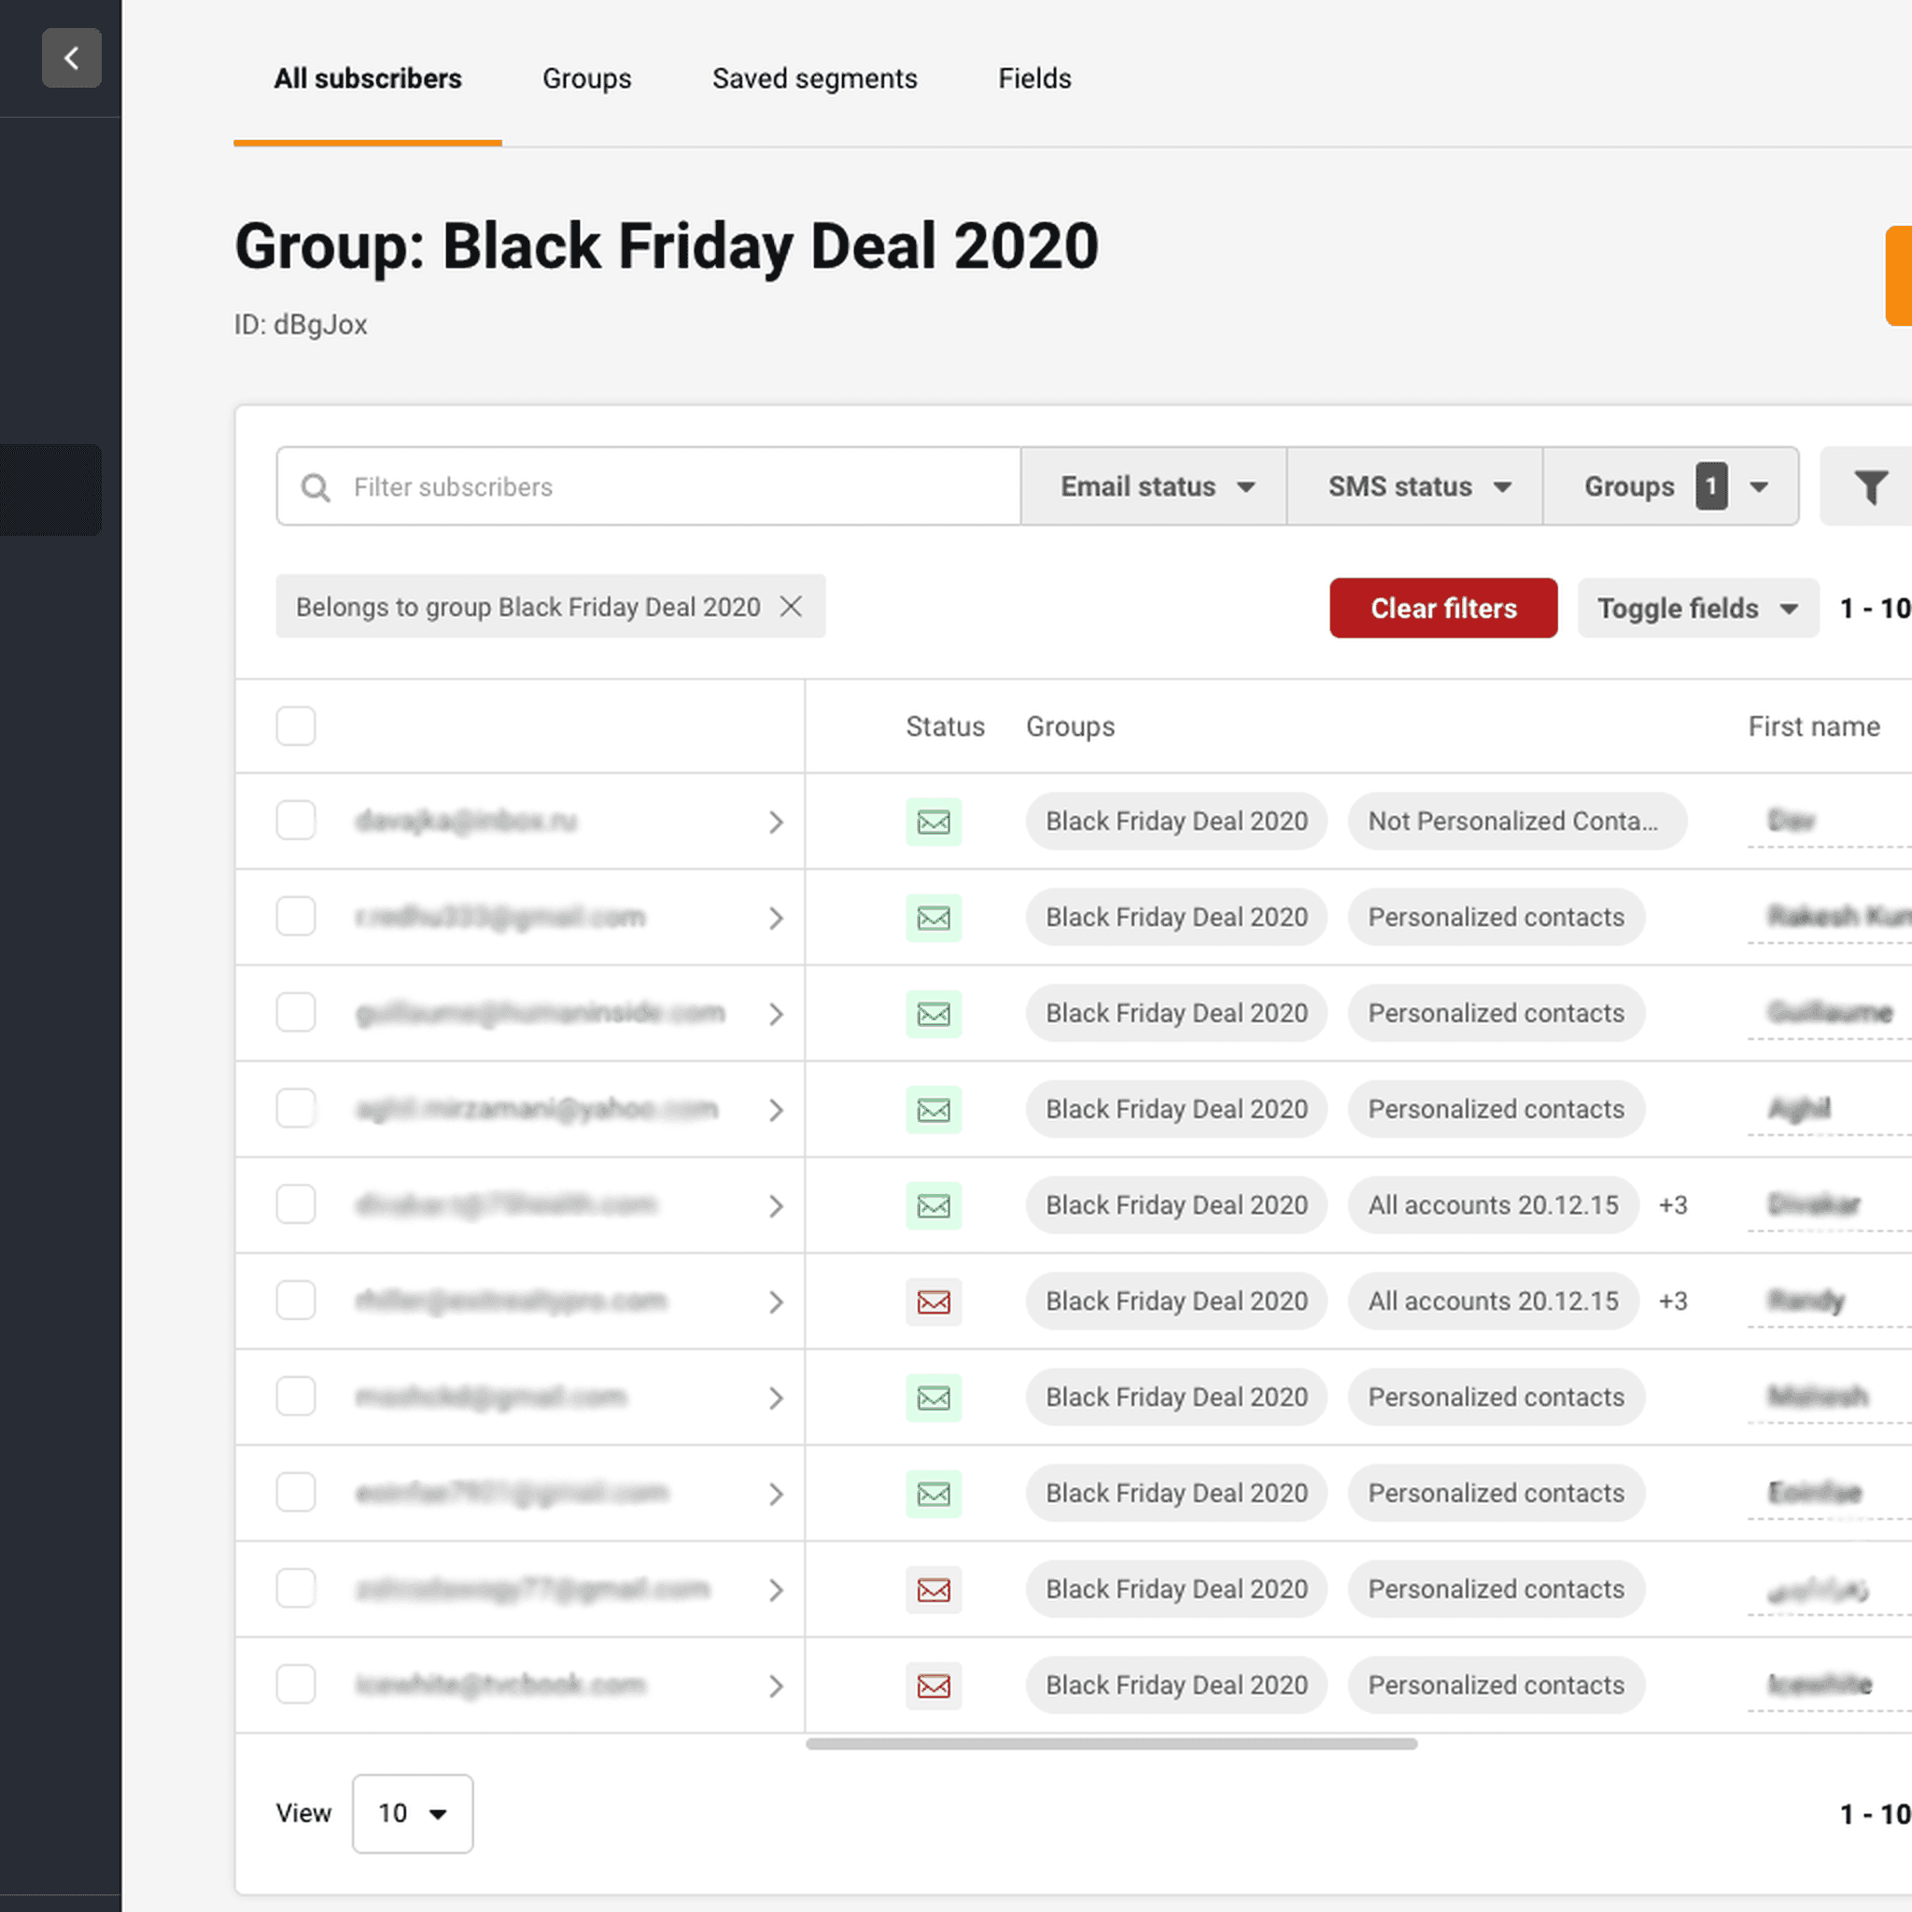Screen dimensions: 1912x1912
Task: Click red envelope icon in last row
Action: [934, 1685]
